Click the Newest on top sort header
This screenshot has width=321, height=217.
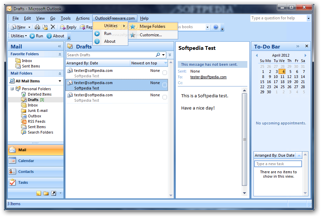(x=149, y=63)
